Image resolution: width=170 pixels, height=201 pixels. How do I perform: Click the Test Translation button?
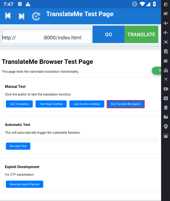[x=19, y=104]
